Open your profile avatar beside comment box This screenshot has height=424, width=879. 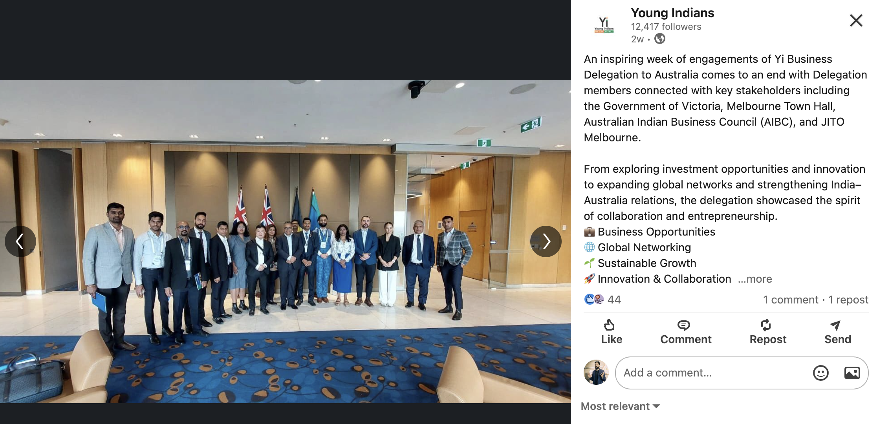coord(596,372)
